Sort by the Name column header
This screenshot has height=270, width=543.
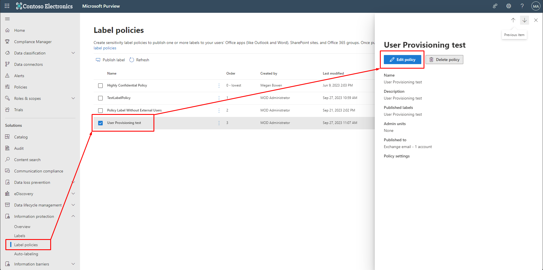click(x=112, y=73)
